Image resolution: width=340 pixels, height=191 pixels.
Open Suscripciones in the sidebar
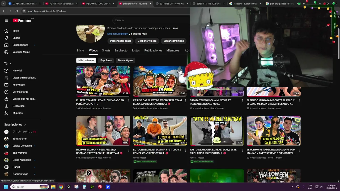(20, 45)
